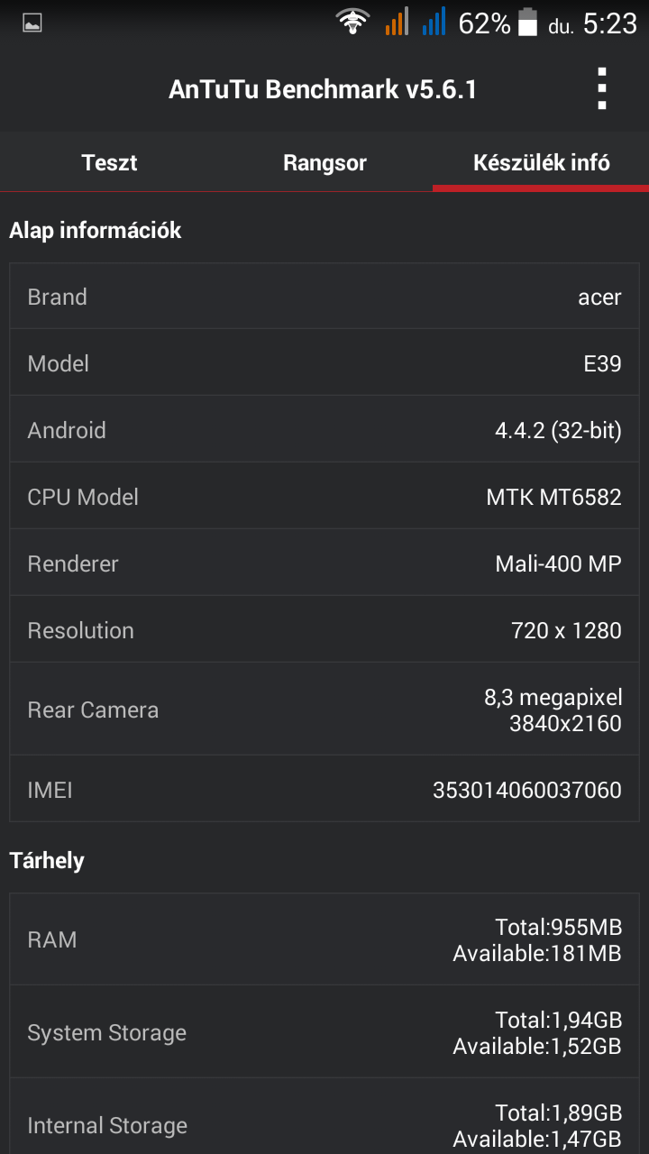649x1154 pixels.
Task: Tap the Android version row
Action: [x=324, y=430]
